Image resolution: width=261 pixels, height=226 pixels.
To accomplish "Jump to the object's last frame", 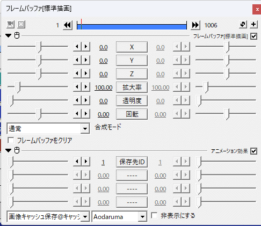I will (195, 25).
